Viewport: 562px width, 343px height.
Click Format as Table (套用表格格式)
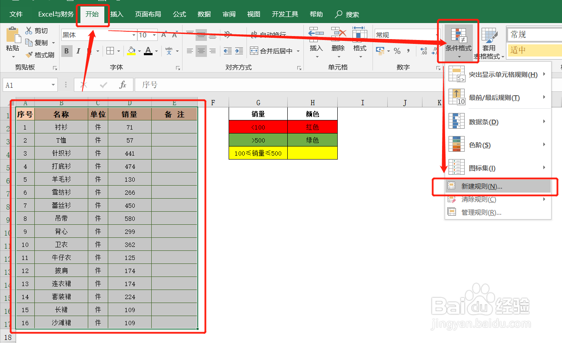point(489,43)
